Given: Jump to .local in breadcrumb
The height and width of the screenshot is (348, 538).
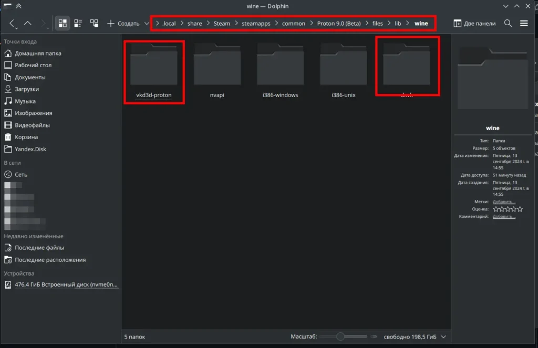Looking at the screenshot, I should coord(169,23).
